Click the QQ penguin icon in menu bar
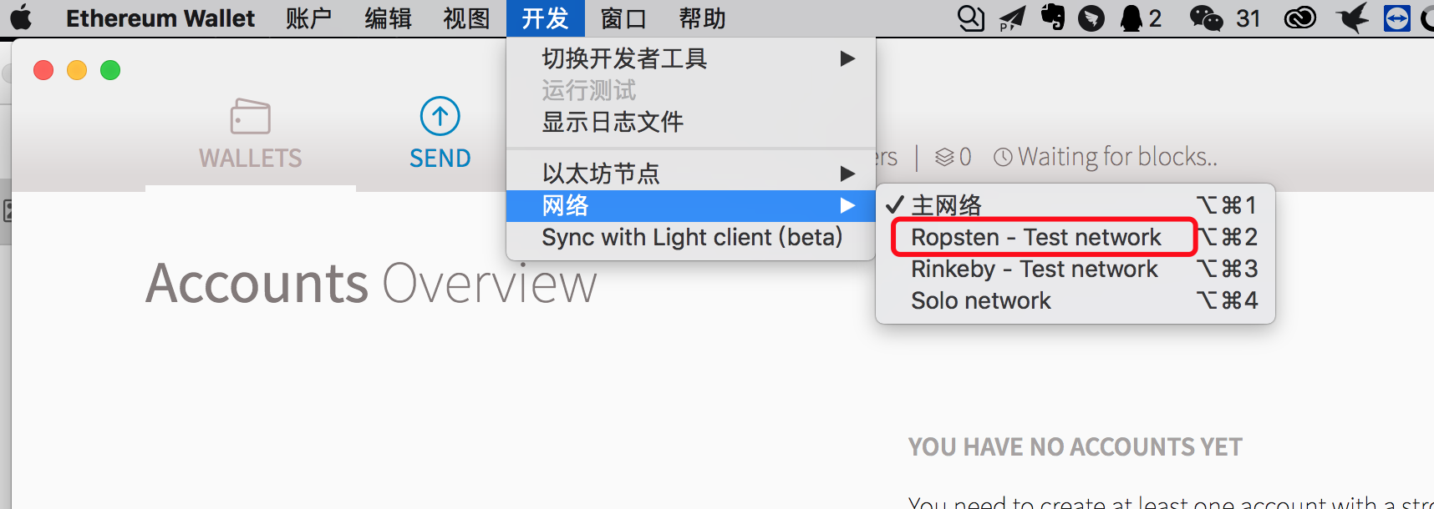Viewport: 1434px width, 509px height. coord(1131,18)
